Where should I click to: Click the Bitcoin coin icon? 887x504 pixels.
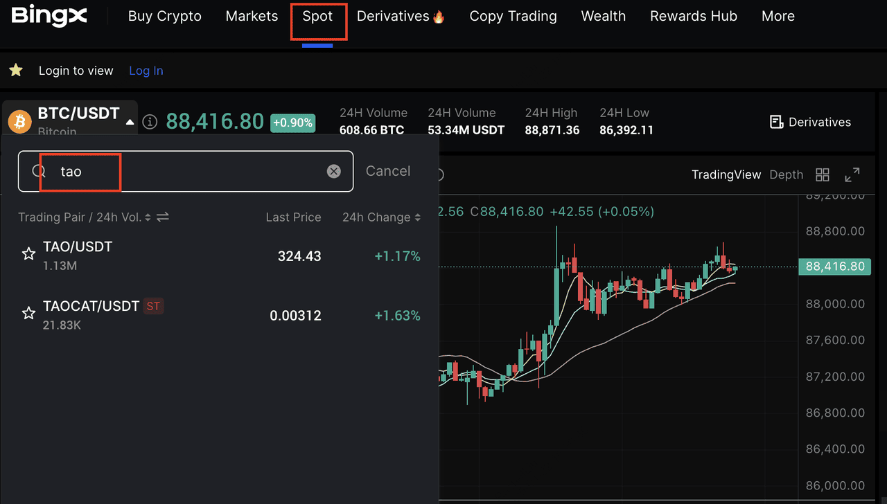pos(19,122)
